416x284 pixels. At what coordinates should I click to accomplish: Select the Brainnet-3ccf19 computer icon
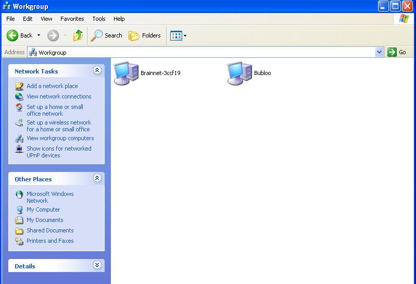(126, 73)
